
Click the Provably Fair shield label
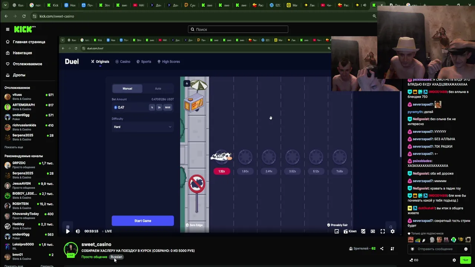337,225
